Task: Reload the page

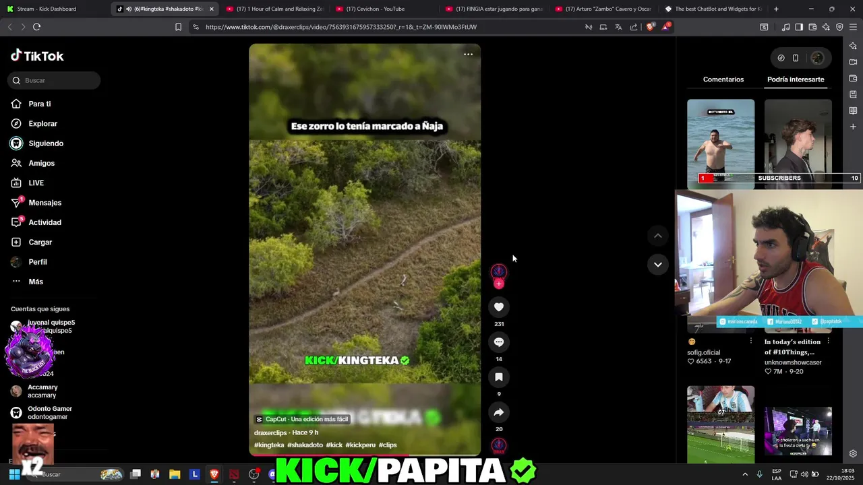Action: pyautogui.click(x=36, y=27)
